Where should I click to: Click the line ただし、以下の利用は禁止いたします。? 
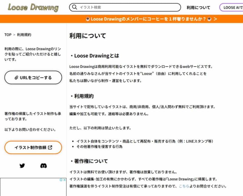[x=100, y=128]
